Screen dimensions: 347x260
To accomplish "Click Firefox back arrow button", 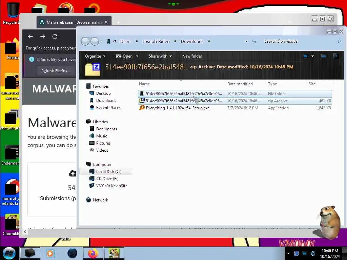I will click(x=30, y=37).
